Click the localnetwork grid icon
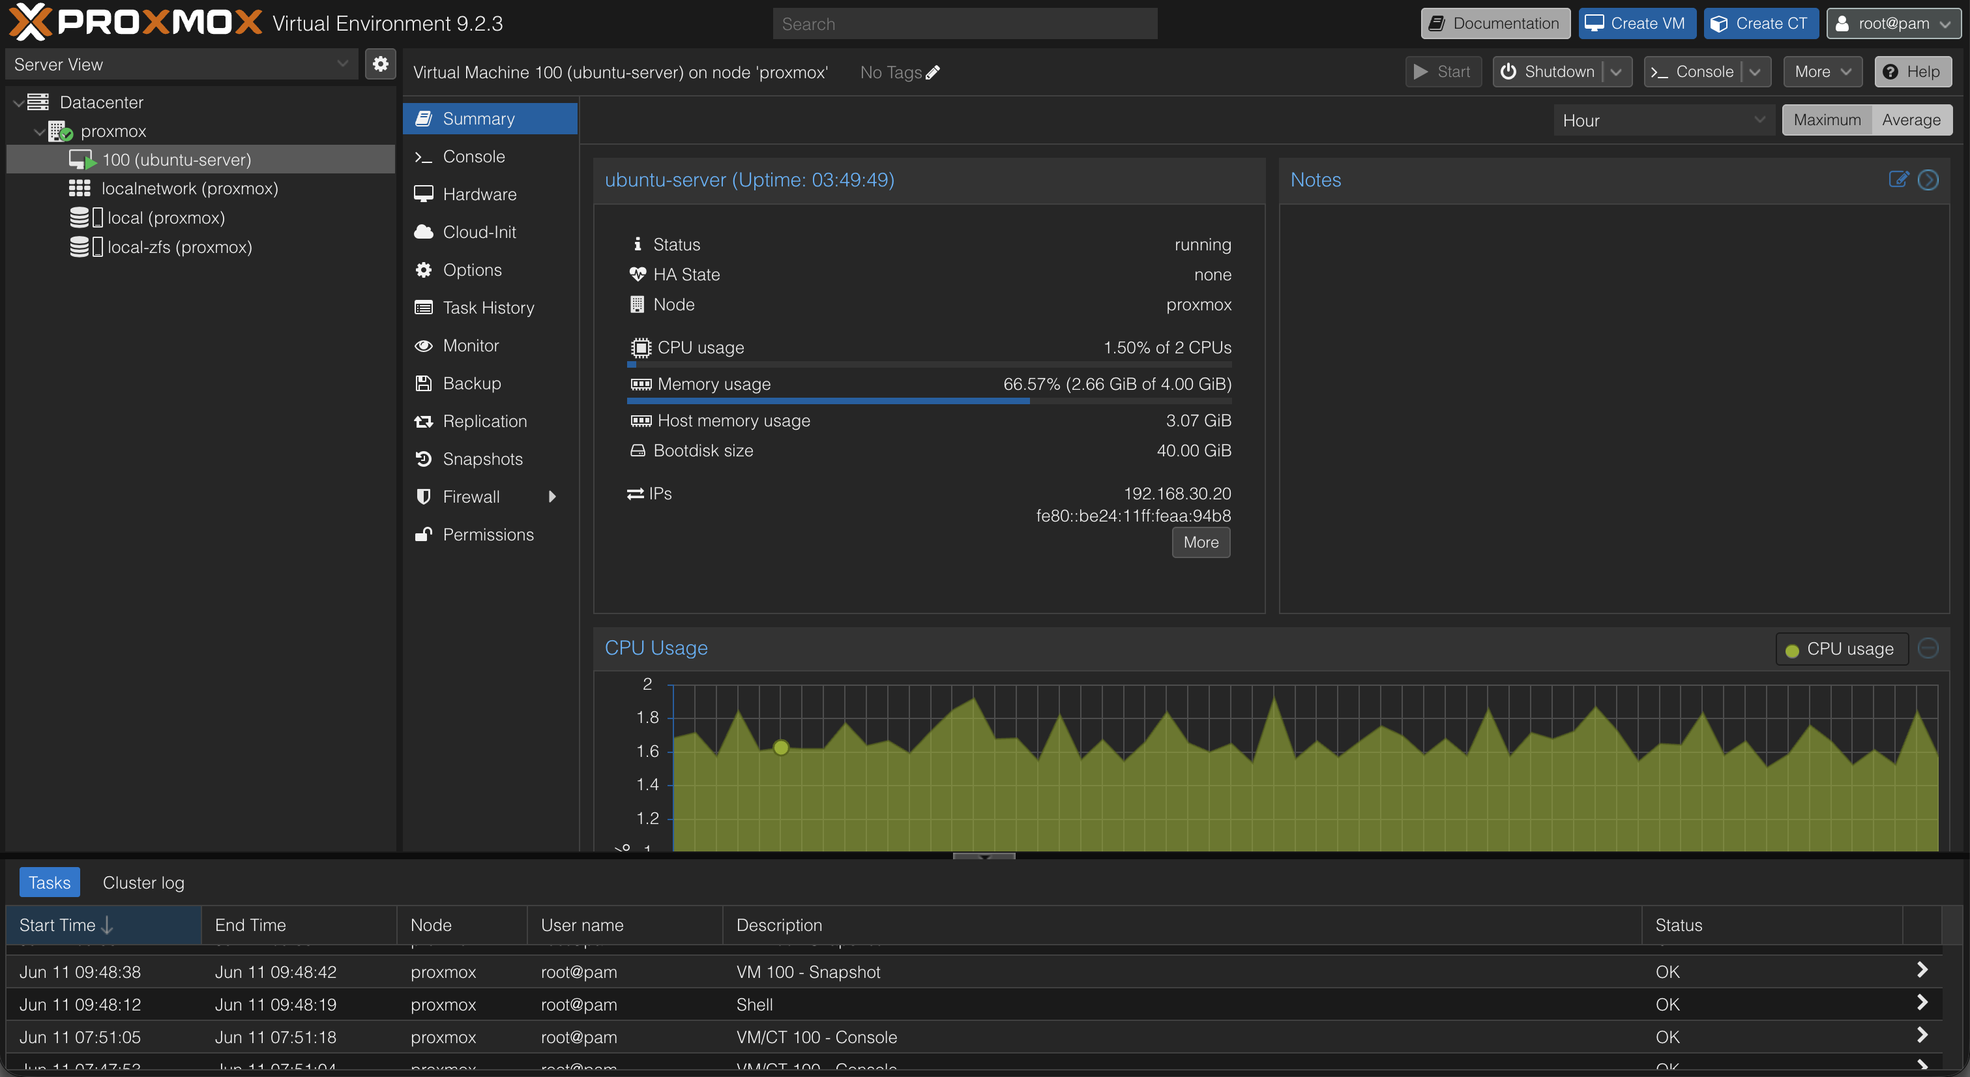The image size is (1970, 1077). [x=80, y=188]
